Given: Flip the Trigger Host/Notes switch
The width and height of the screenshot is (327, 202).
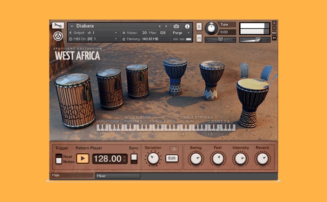Looking at the screenshot, I should (x=59, y=159).
